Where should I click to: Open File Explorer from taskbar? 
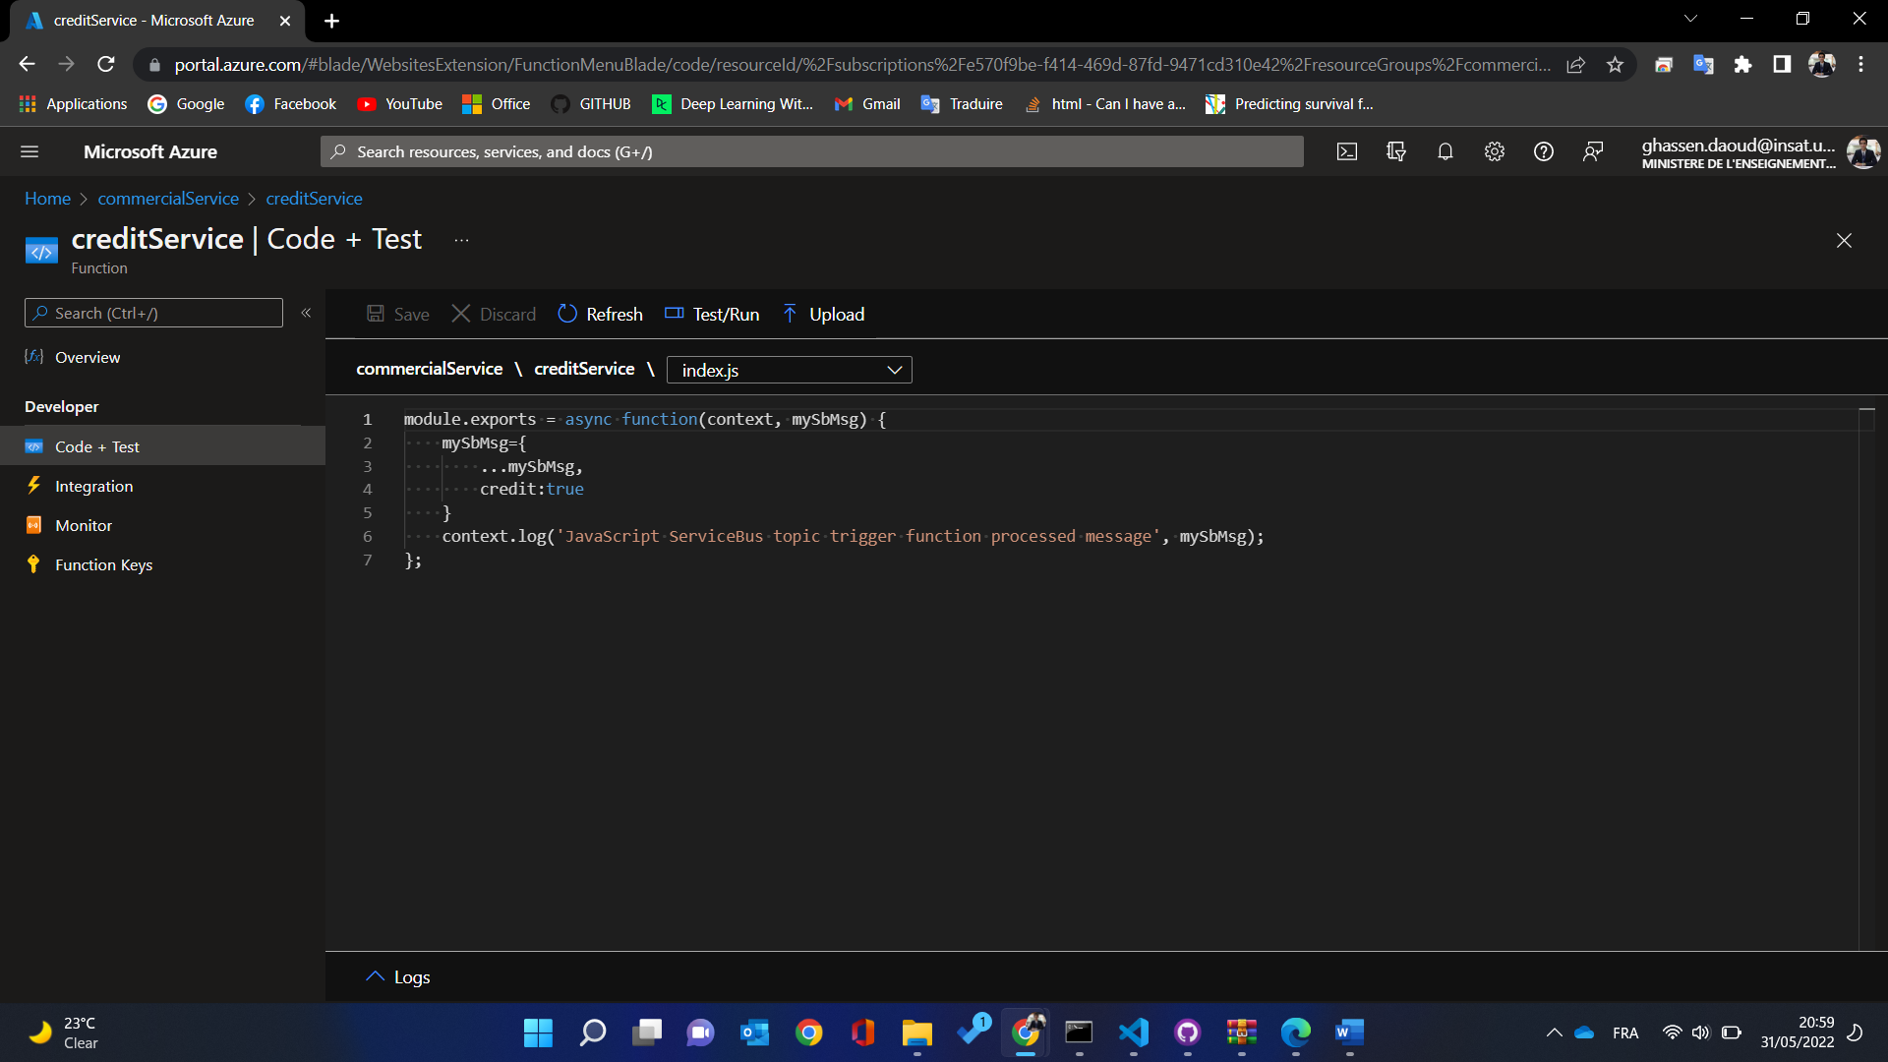916,1032
